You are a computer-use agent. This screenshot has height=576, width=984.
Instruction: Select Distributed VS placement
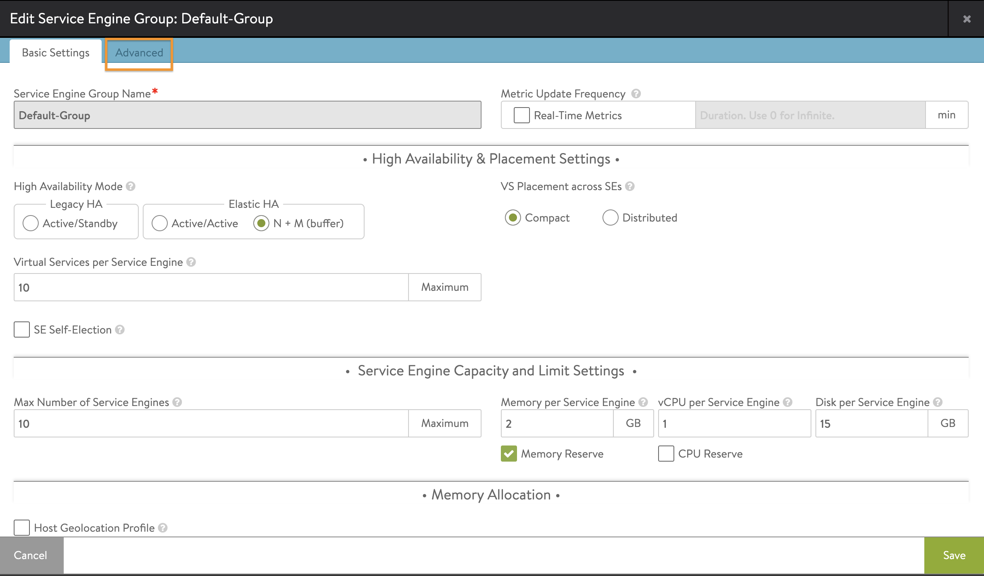coord(611,218)
